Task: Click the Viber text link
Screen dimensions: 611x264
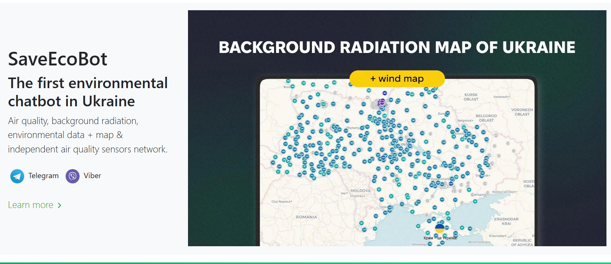Action: click(92, 176)
